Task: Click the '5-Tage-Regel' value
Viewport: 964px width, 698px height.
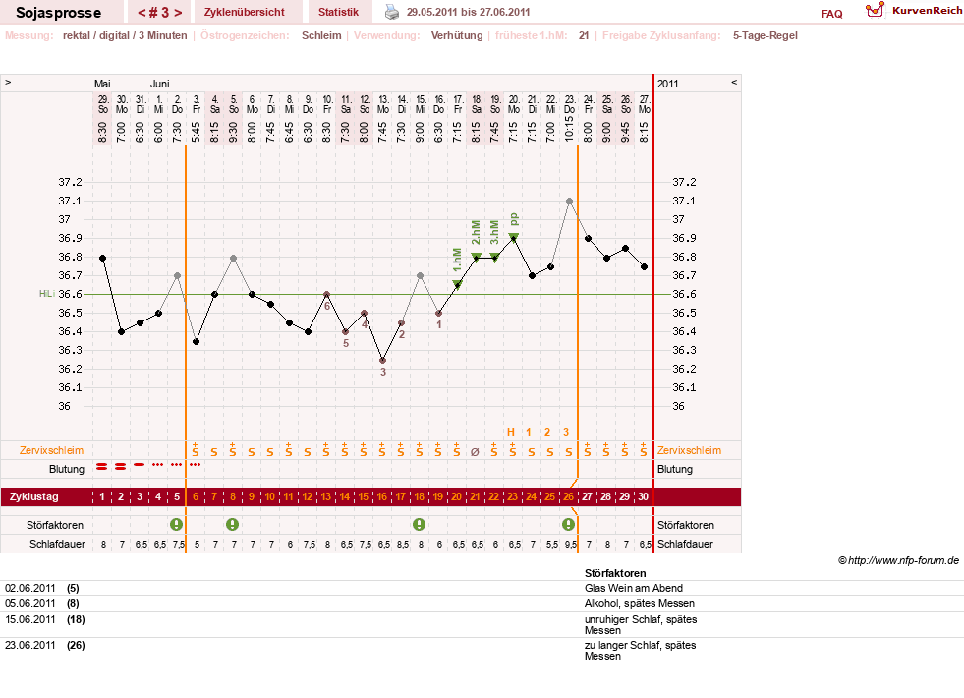Action: [765, 35]
